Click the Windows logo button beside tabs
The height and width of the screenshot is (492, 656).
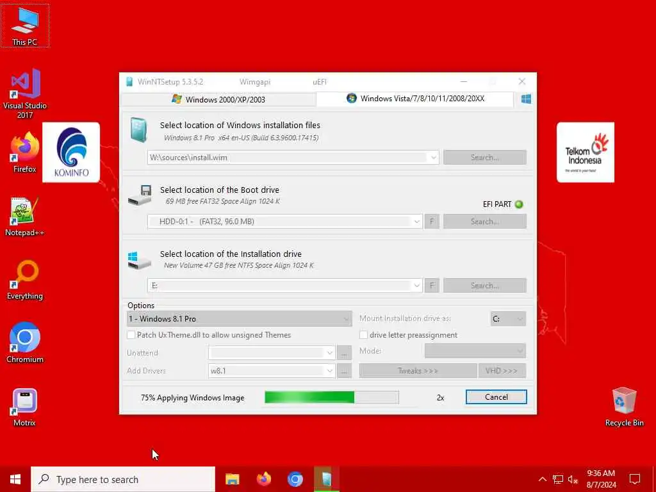pyautogui.click(x=527, y=99)
